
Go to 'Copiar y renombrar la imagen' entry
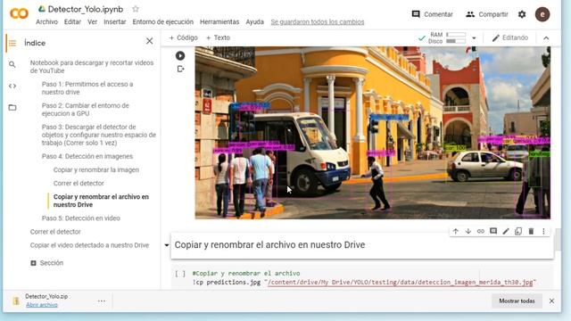pyautogui.click(x=96, y=170)
